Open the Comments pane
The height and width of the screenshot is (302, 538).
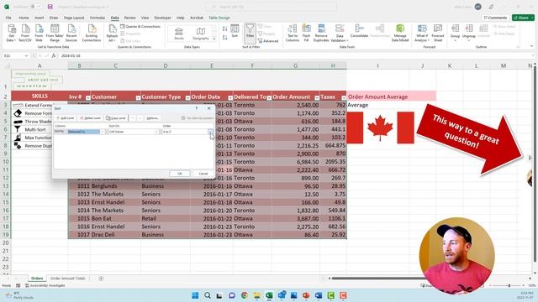point(495,18)
